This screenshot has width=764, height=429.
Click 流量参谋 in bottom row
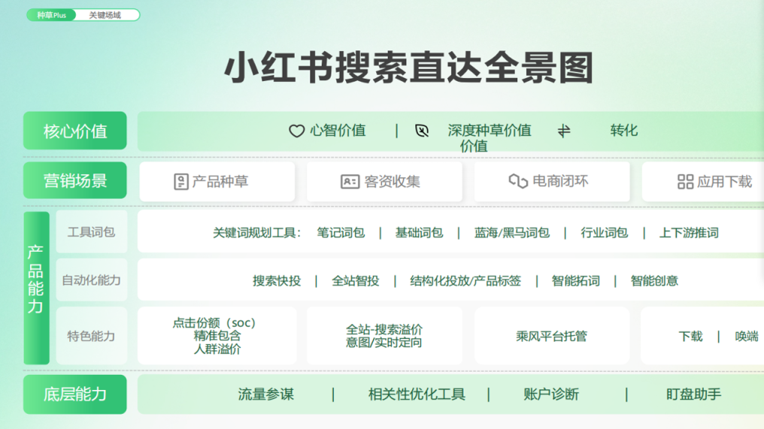point(266,394)
